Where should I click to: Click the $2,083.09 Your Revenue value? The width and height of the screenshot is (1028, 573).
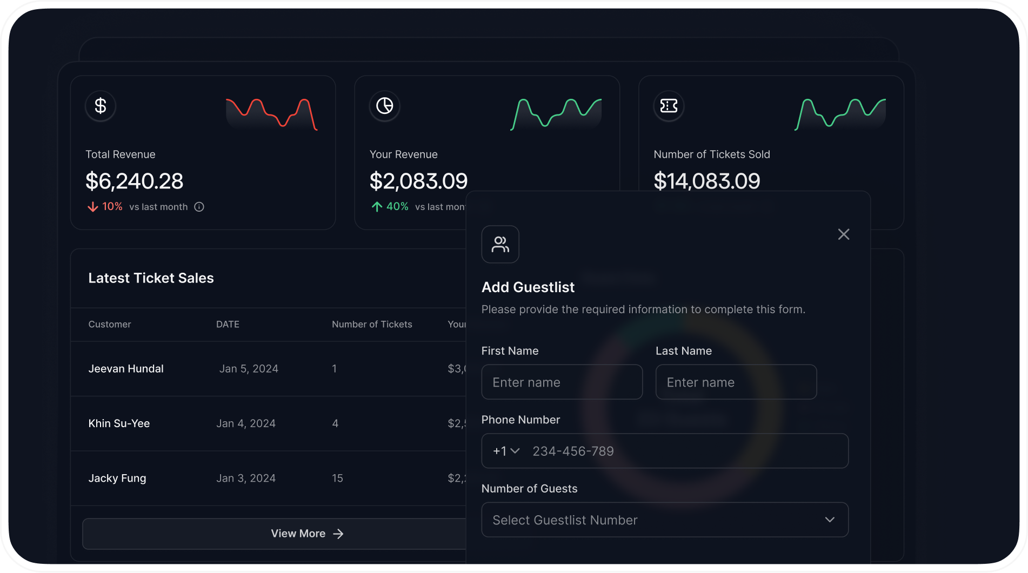418,181
